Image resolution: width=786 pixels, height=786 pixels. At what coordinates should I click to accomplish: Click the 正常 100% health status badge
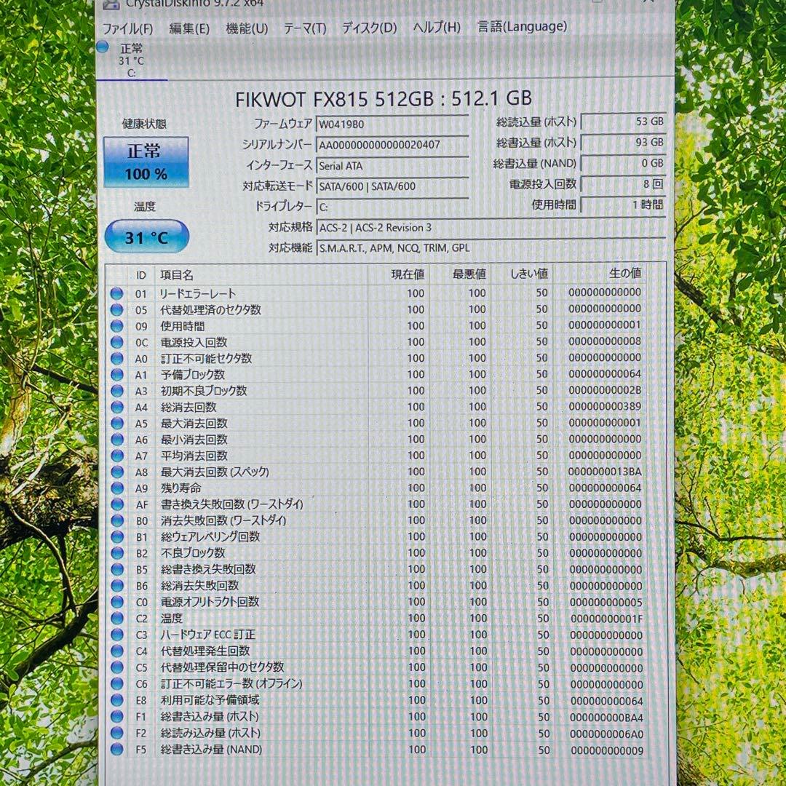[146, 162]
